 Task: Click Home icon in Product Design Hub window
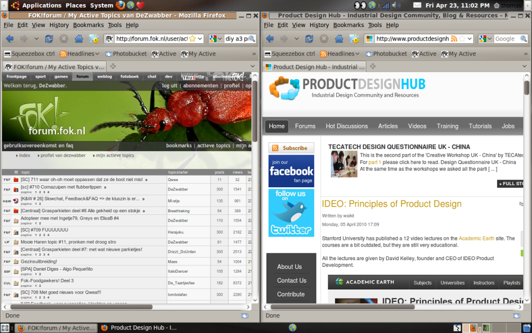[x=339, y=39]
